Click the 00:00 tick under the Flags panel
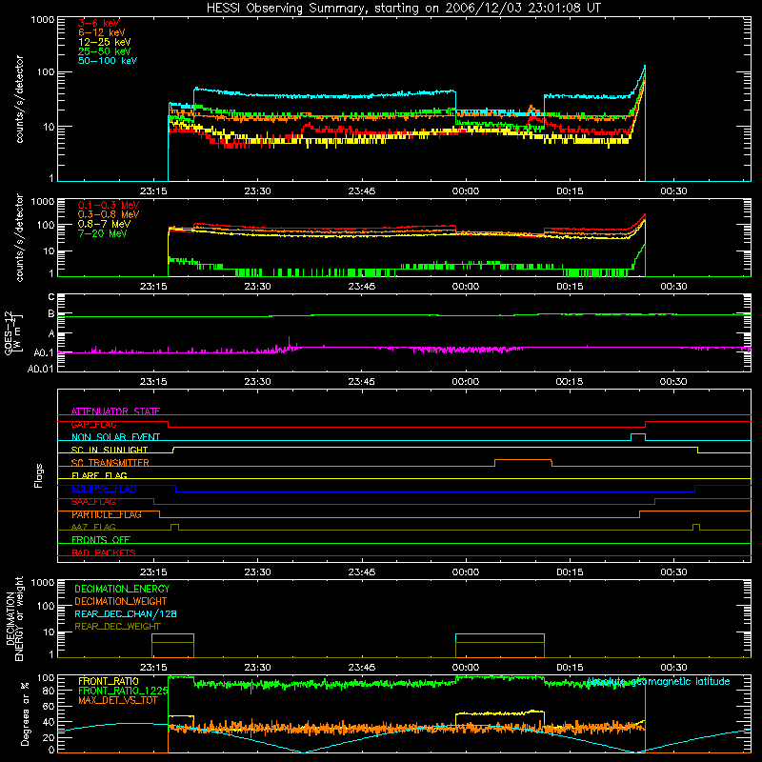This screenshot has width=762, height=762. pos(466,572)
